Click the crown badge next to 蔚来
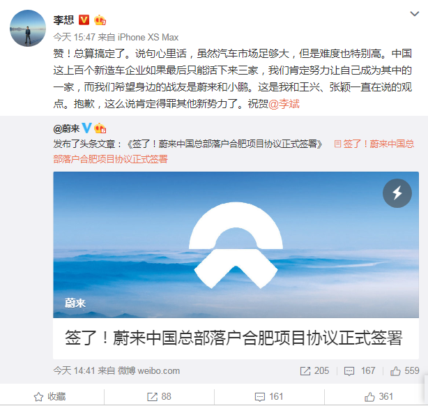The height and width of the screenshot is (406, 428). point(100,128)
